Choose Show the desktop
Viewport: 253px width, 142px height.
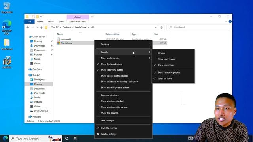pos(123,113)
